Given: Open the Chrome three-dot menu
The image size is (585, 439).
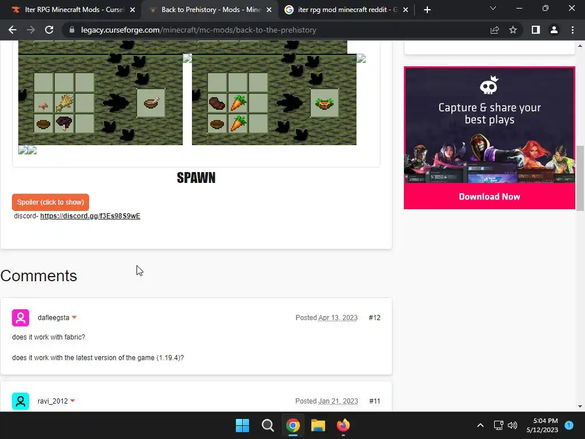Looking at the screenshot, I should (572, 30).
